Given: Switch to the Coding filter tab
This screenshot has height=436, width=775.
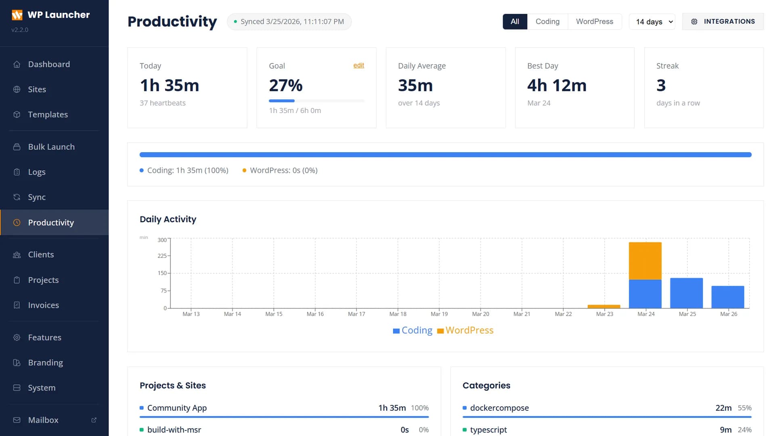Looking at the screenshot, I should point(547,21).
